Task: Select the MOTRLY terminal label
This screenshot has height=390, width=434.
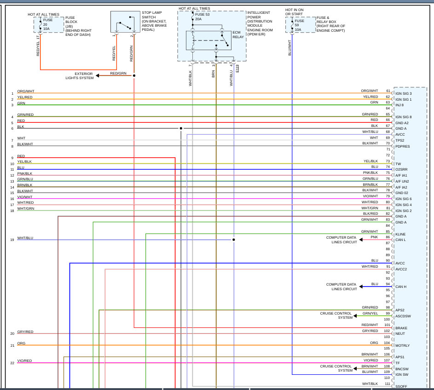Action: [403, 345]
